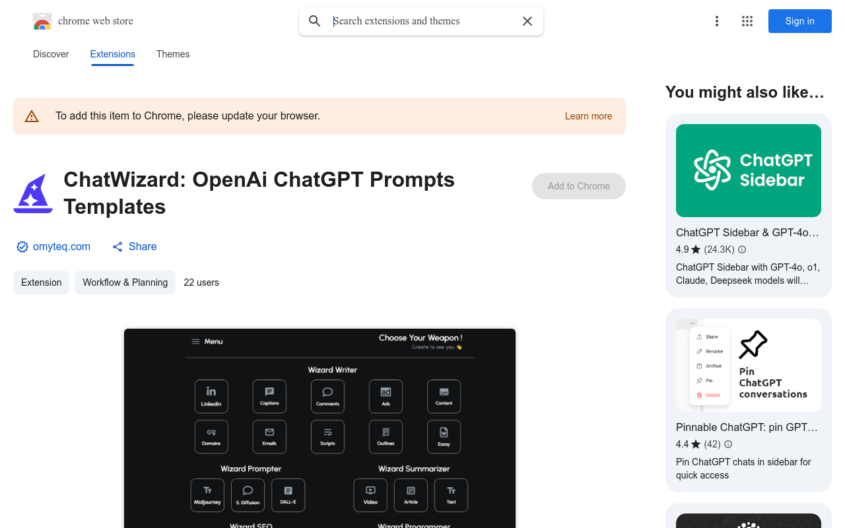Click the Extension category chip

(41, 282)
